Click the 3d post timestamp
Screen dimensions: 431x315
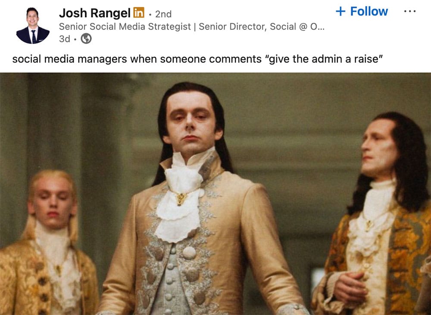tap(65, 39)
